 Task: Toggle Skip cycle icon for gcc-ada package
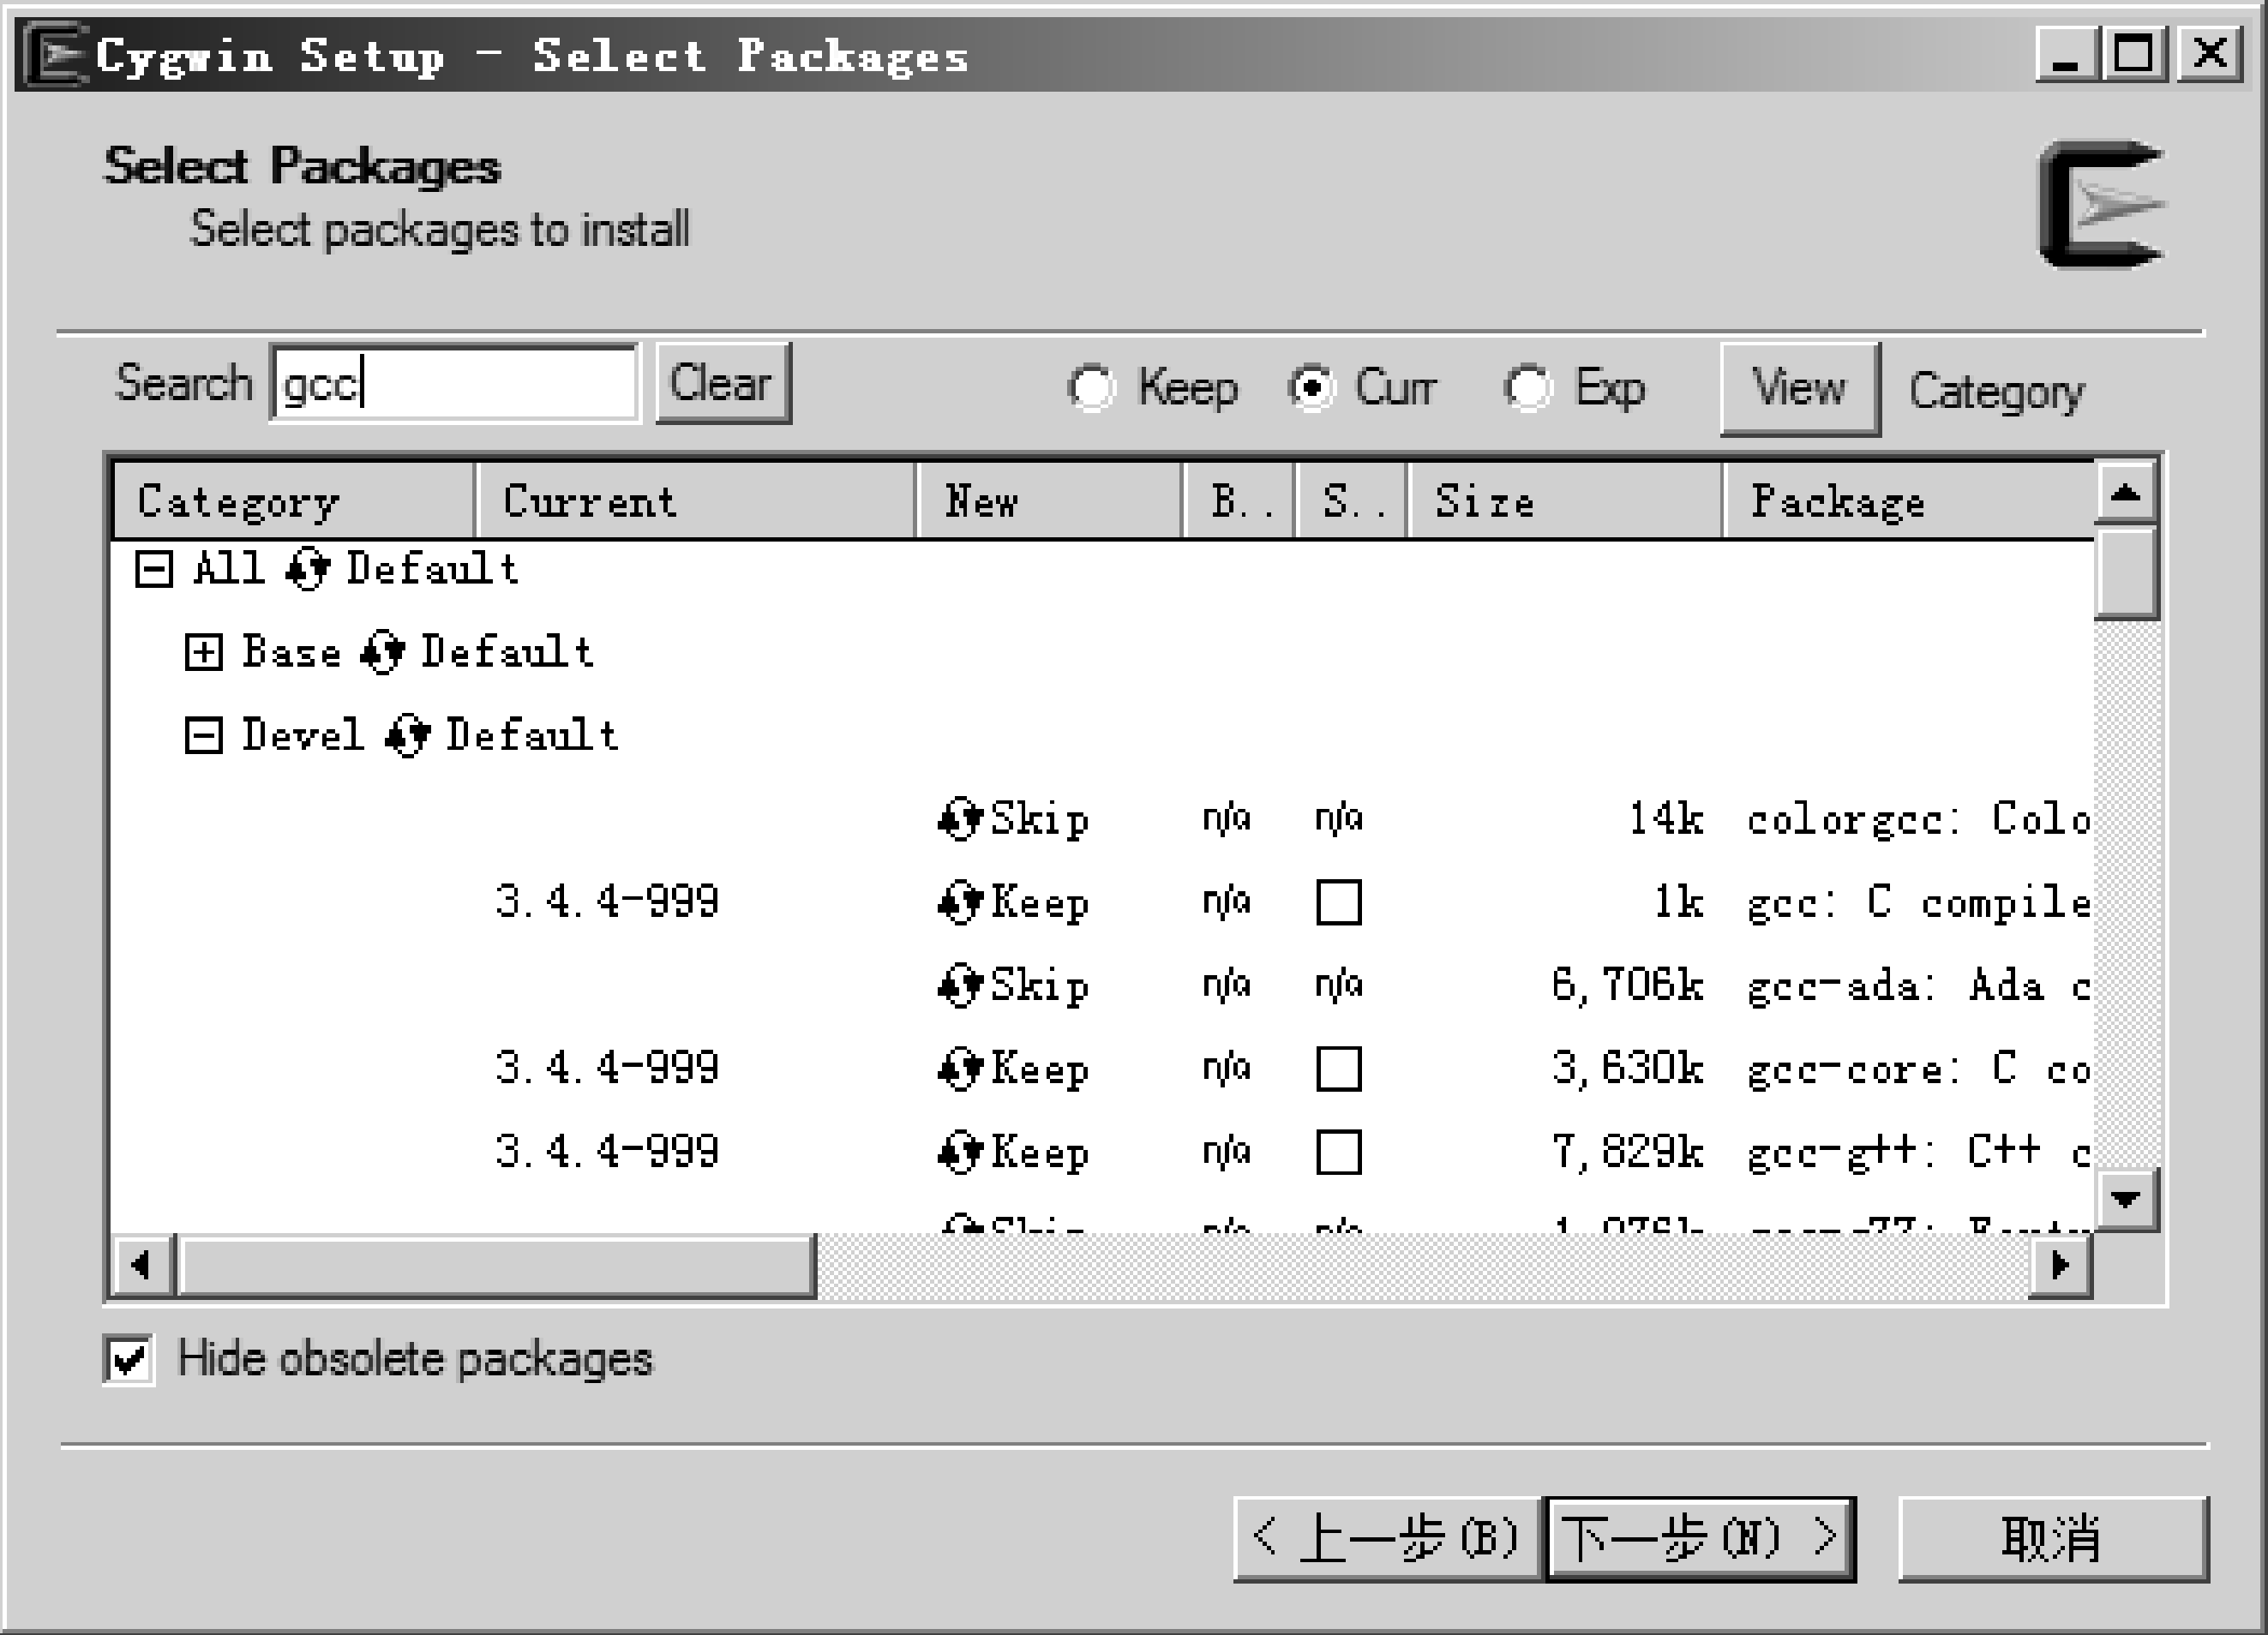[x=960, y=985]
